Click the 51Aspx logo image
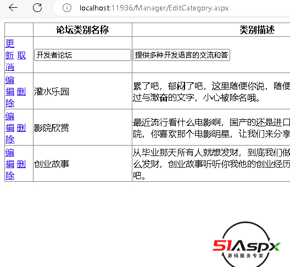The image size is (290, 267). pyautogui.click(x=247, y=244)
